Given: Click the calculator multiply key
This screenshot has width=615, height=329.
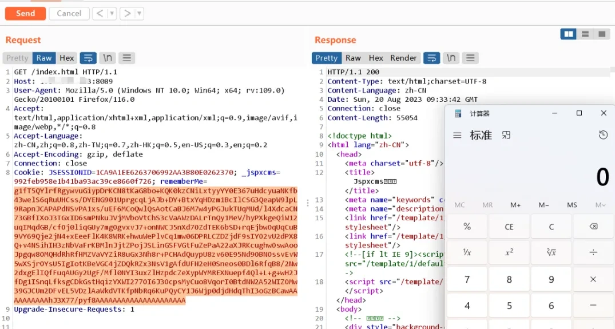Looking at the screenshot, I should (x=593, y=279).
